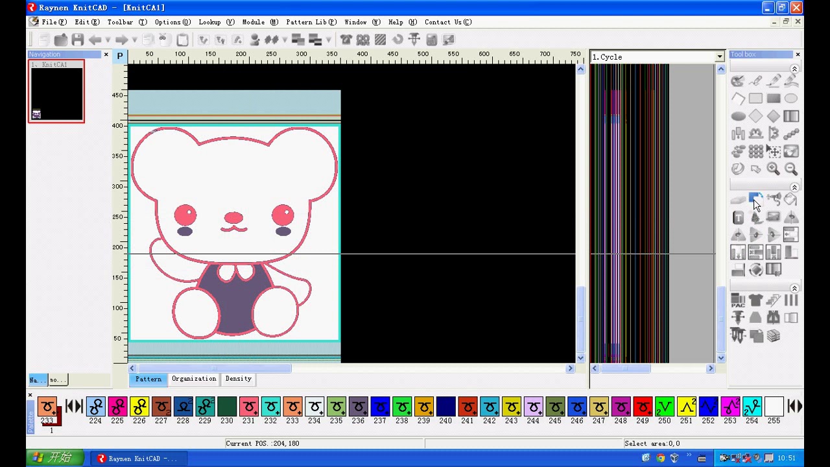Open the undo history dropdown arrow
This screenshot has height=467, width=830.
(x=108, y=40)
